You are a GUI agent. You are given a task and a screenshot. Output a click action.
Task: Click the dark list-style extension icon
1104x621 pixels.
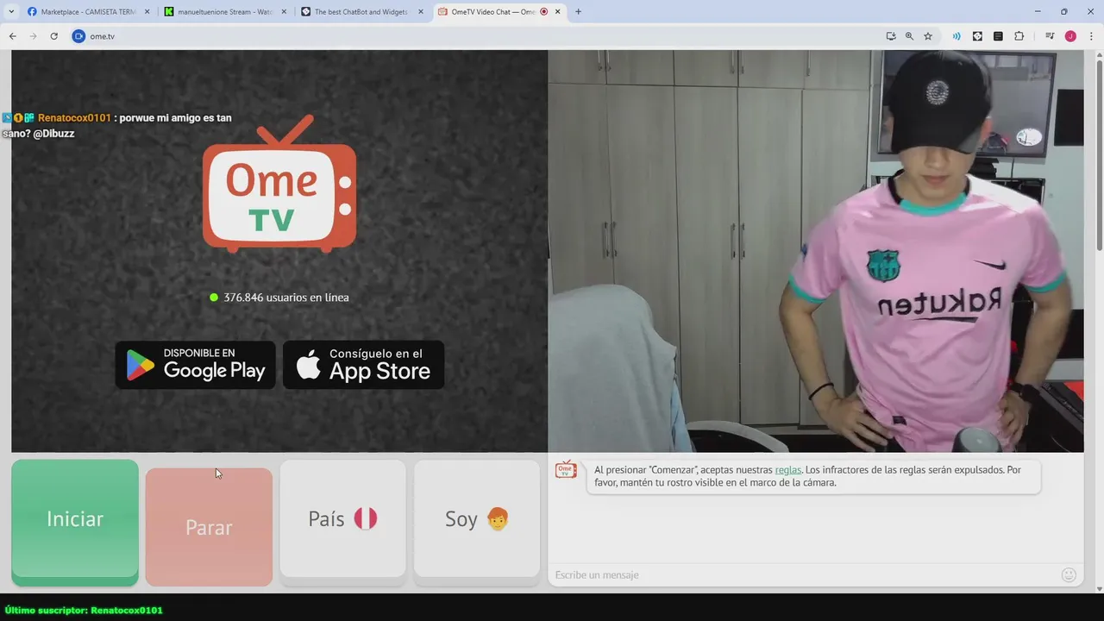coord(998,36)
